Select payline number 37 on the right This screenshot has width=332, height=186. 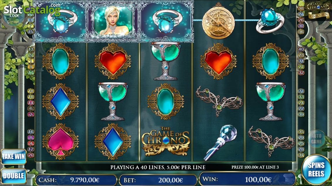click(x=301, y=155)
